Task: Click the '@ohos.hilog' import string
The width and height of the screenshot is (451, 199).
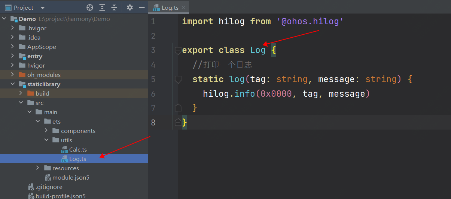Action: (x=310, y=22)
